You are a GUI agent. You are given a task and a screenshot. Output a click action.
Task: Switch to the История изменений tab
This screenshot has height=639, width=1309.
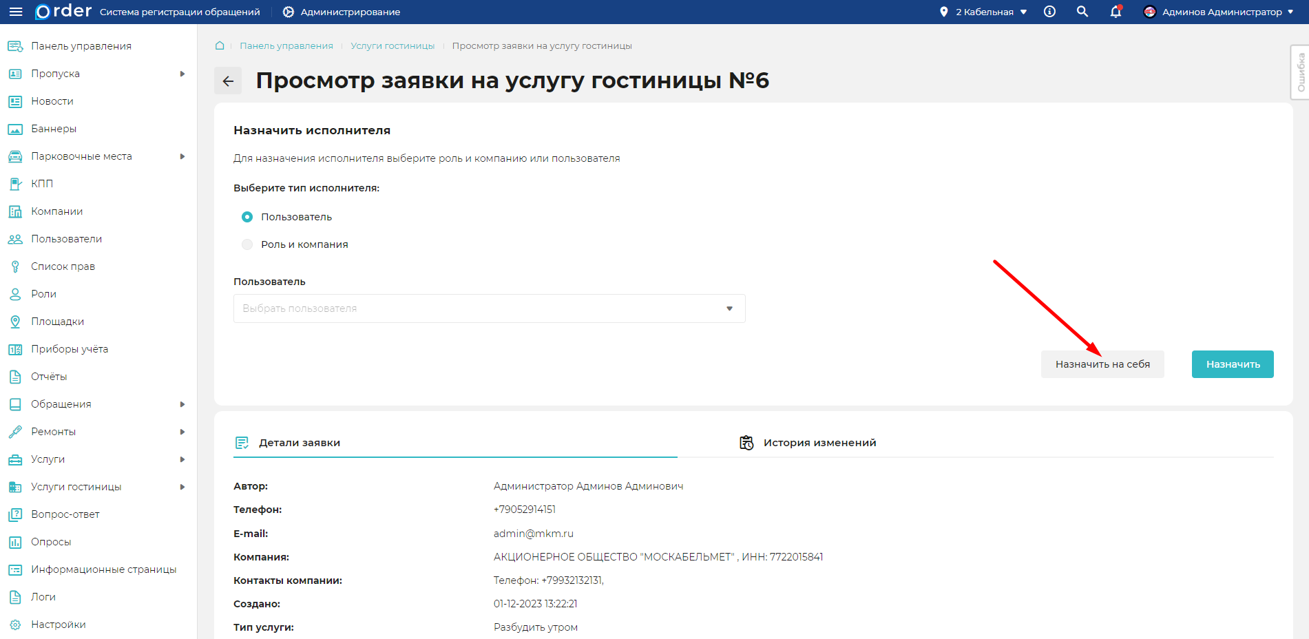coord(819,443)
